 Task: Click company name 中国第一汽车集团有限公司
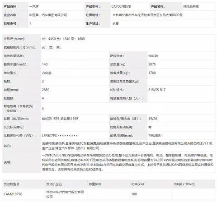(x=48, y=15)
